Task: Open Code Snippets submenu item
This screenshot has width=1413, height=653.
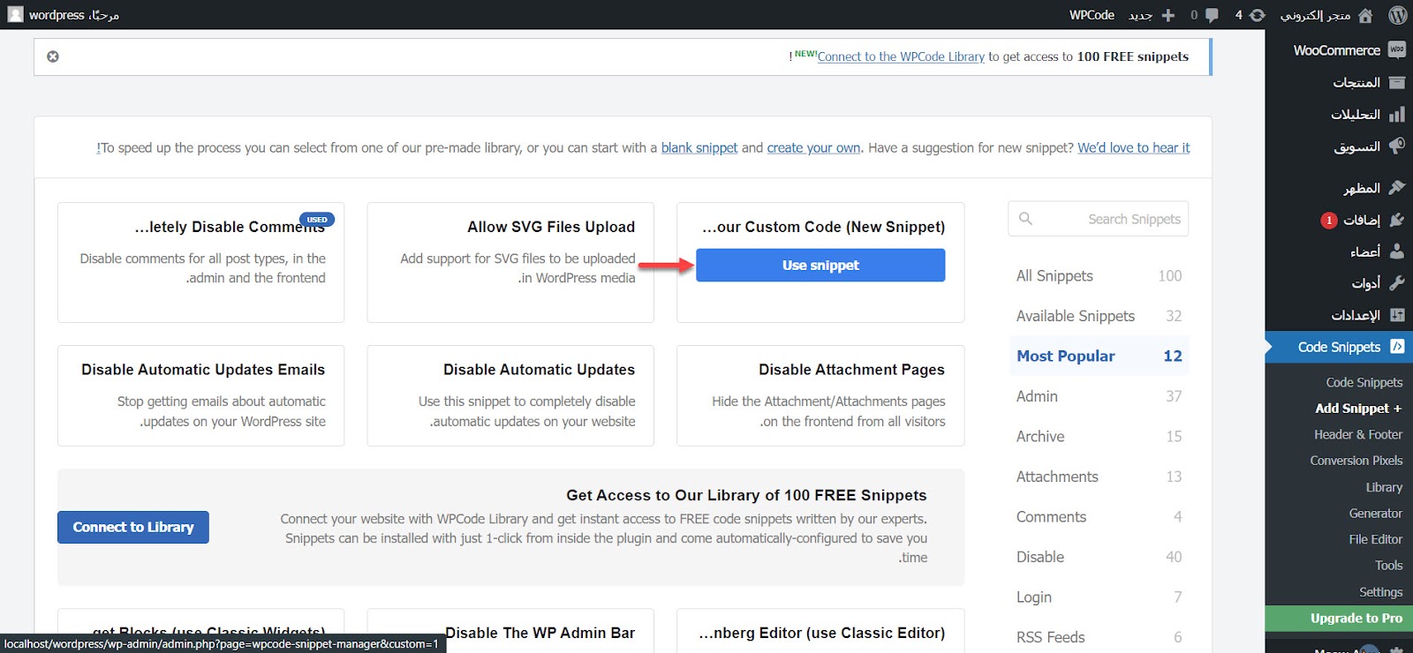Action: 1364,382
